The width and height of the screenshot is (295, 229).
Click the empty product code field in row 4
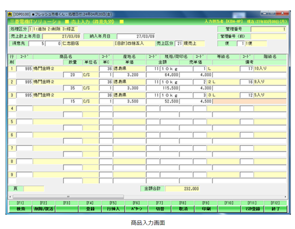(x=24, y=108)
